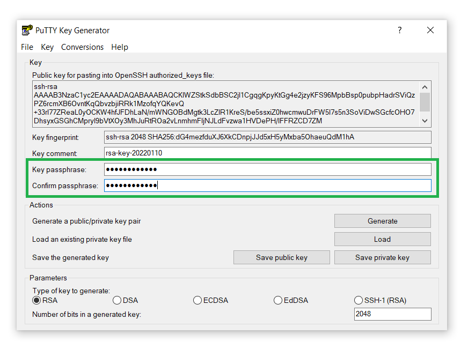Click the 'Key passphrase:' label
The width and height of the screenshot is (468, 349).
tap(59, 169)
